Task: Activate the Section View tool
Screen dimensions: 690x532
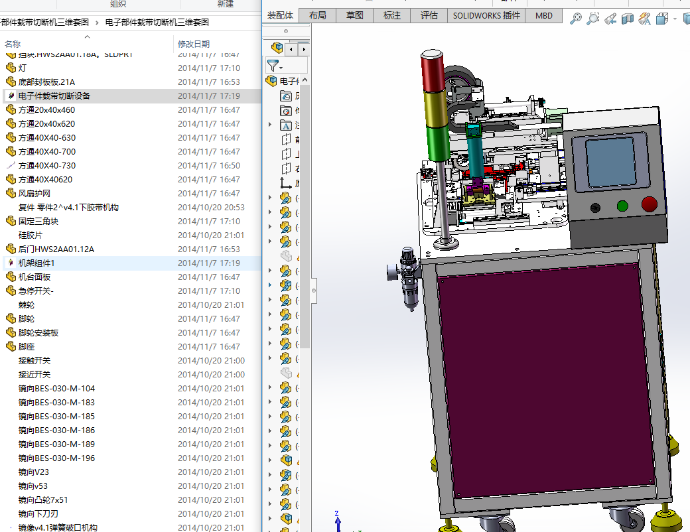Action: click(628, 19)
